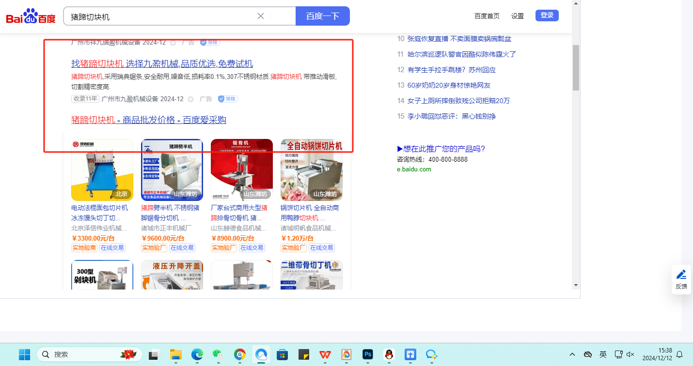Click the 百度一下 search button
Screen dimensions: 693x366
point(322,16)
